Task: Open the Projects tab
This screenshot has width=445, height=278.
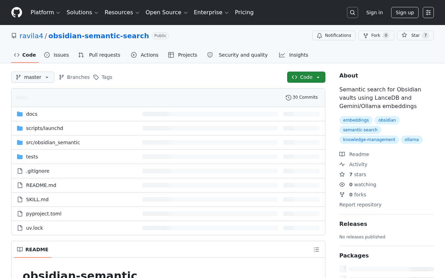Action: tap(183, 55)
